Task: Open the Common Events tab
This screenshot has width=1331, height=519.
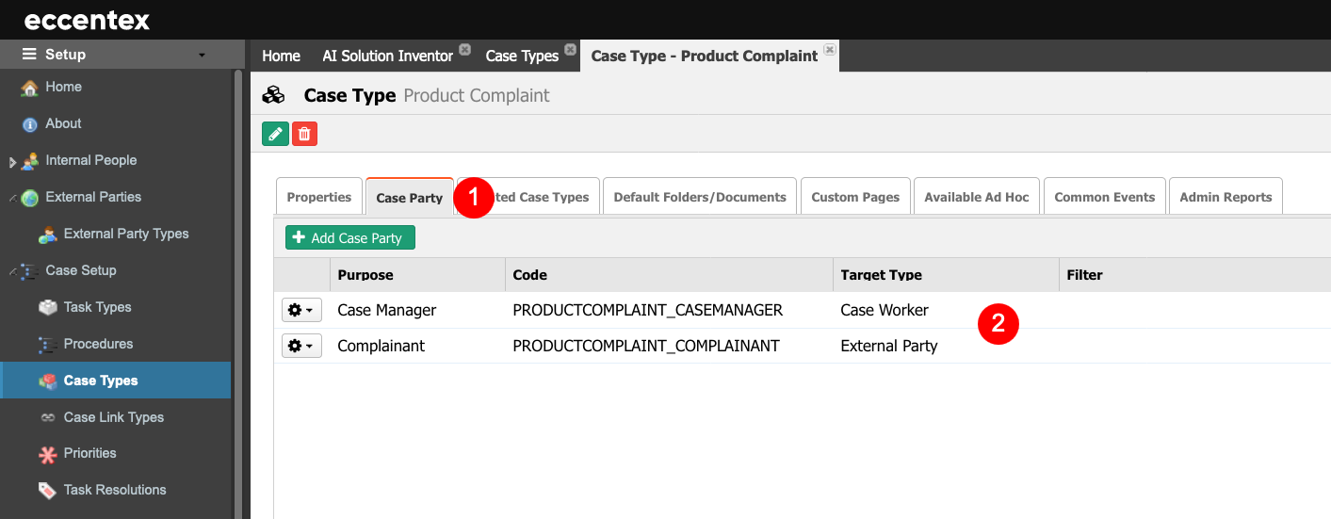Action: (x=1105, y=197)
